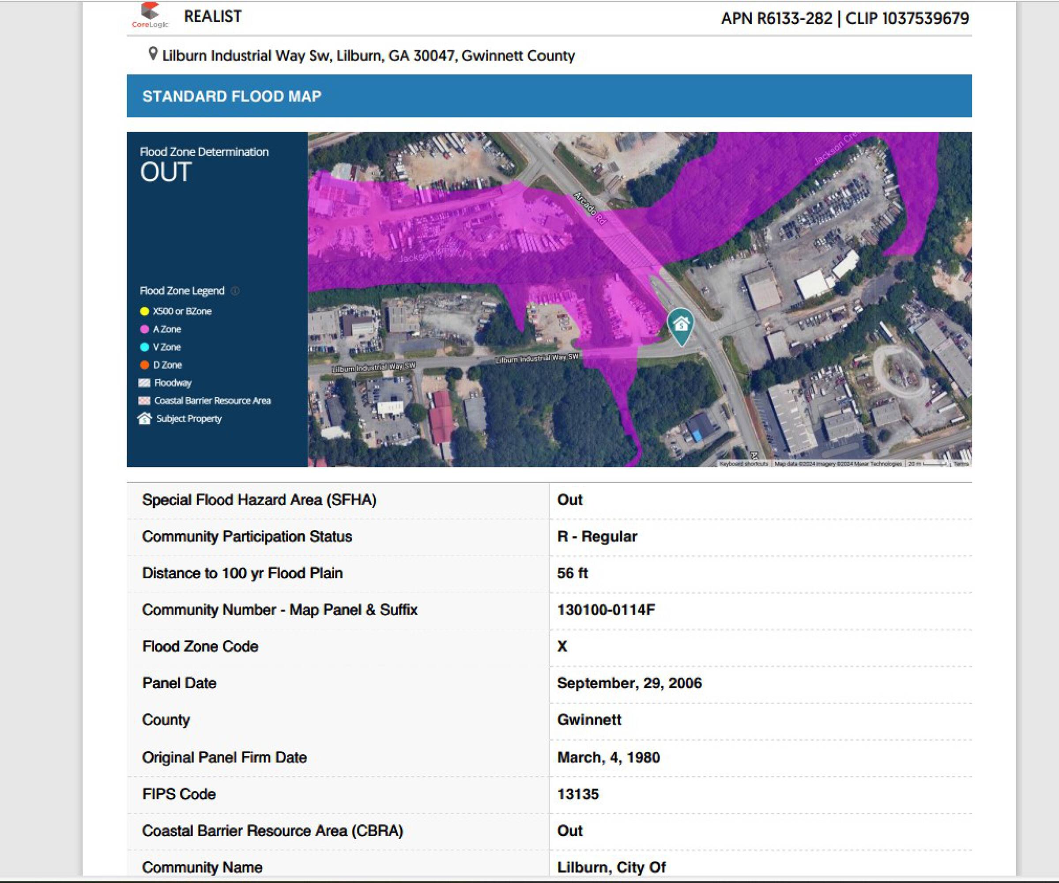This screenshot has height=883, width=1059.
Task: Click the Subject Property house legend icon
Action: pos(145,419)
